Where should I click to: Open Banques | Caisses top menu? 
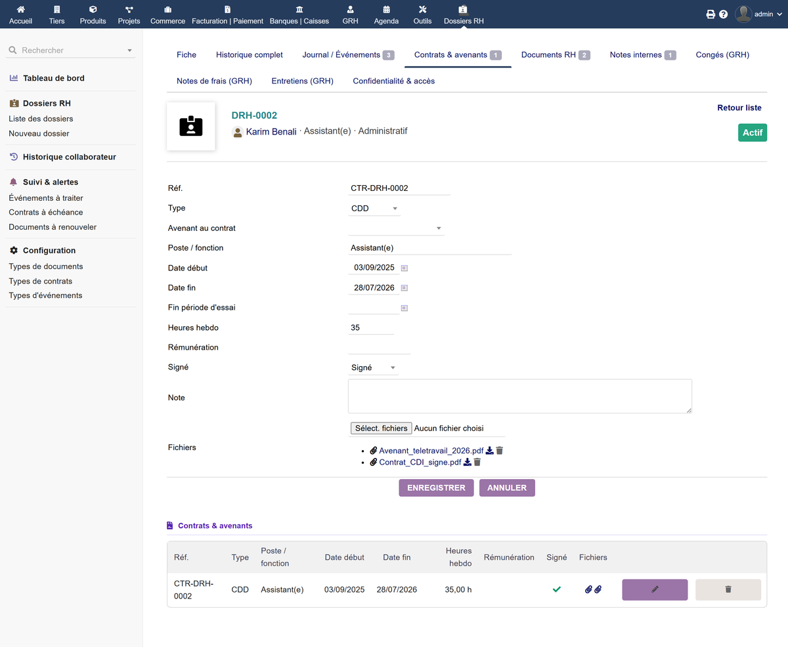(x=299, y=14)
